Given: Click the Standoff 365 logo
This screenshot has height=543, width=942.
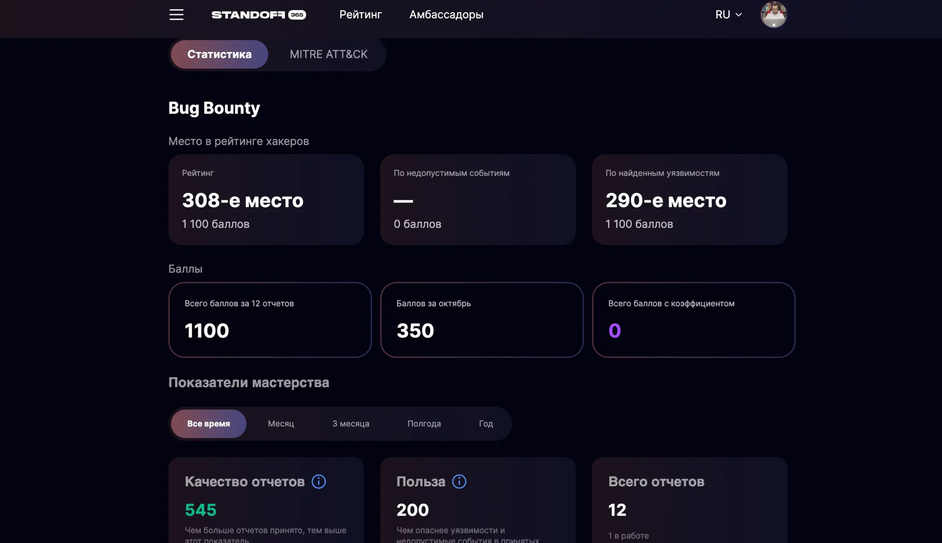Looking at the screenshot, I should pos(259,15).
